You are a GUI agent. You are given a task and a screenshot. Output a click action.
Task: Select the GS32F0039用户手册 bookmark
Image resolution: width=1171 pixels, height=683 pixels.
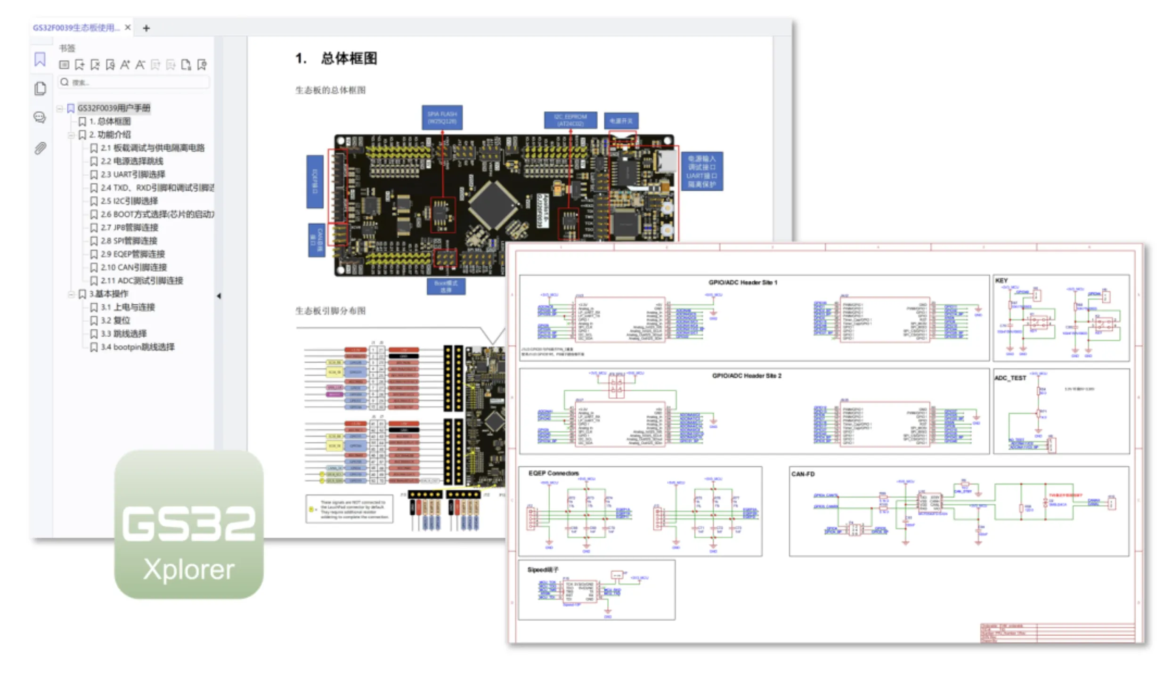[x=114, y=108]
